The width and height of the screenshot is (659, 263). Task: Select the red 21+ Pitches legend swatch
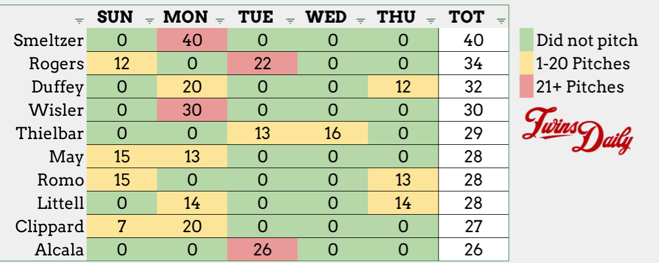(x=526, y=87)
